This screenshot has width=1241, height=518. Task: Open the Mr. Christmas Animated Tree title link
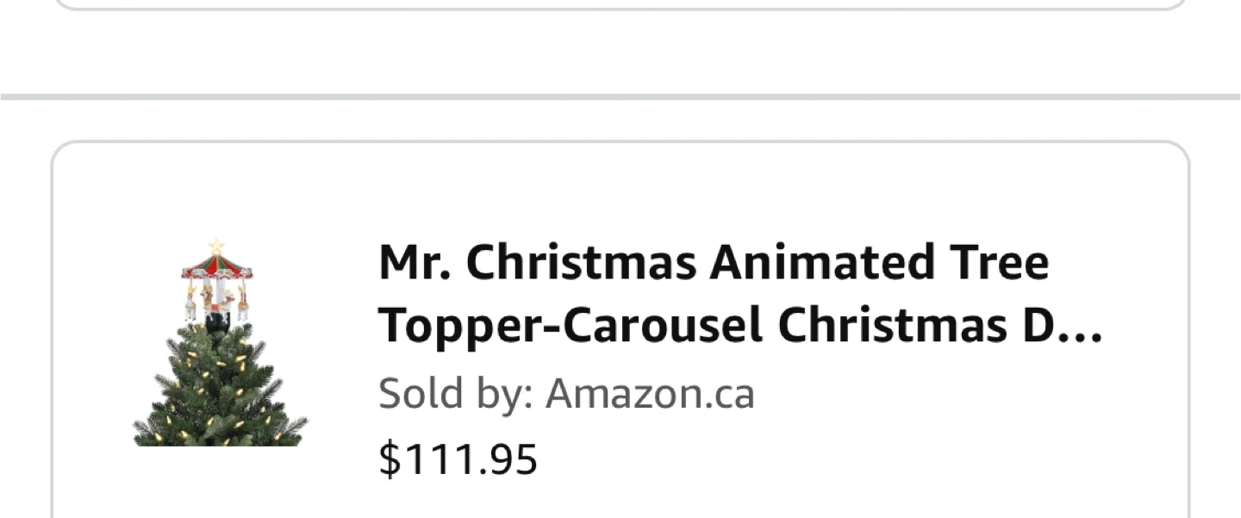pyautogui.click(x=713, y=262)
